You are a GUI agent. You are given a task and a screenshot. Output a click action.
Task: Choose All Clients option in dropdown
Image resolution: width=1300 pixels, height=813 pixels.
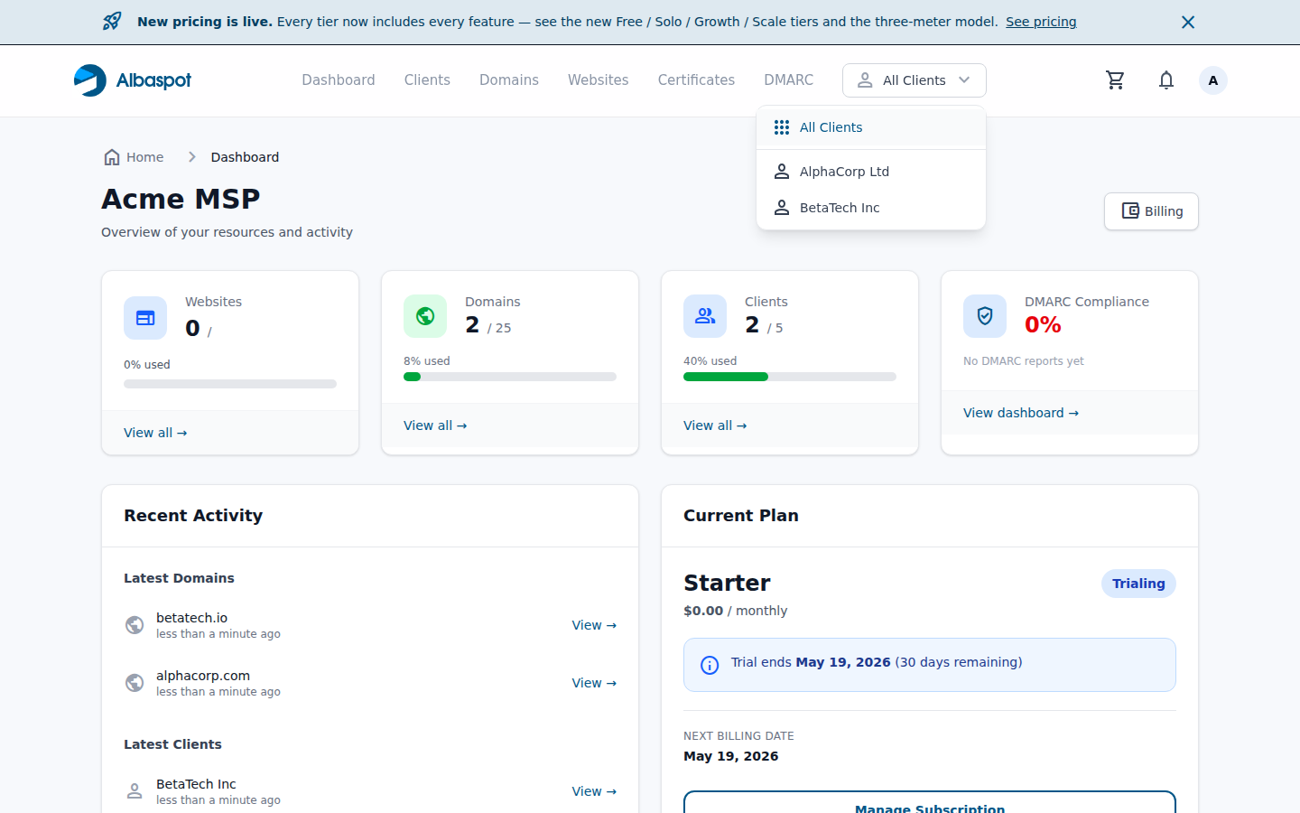(x=871, y=127)
